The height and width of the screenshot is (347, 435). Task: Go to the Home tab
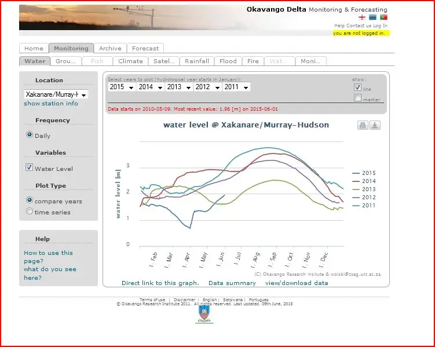click(x=34, y=48)
